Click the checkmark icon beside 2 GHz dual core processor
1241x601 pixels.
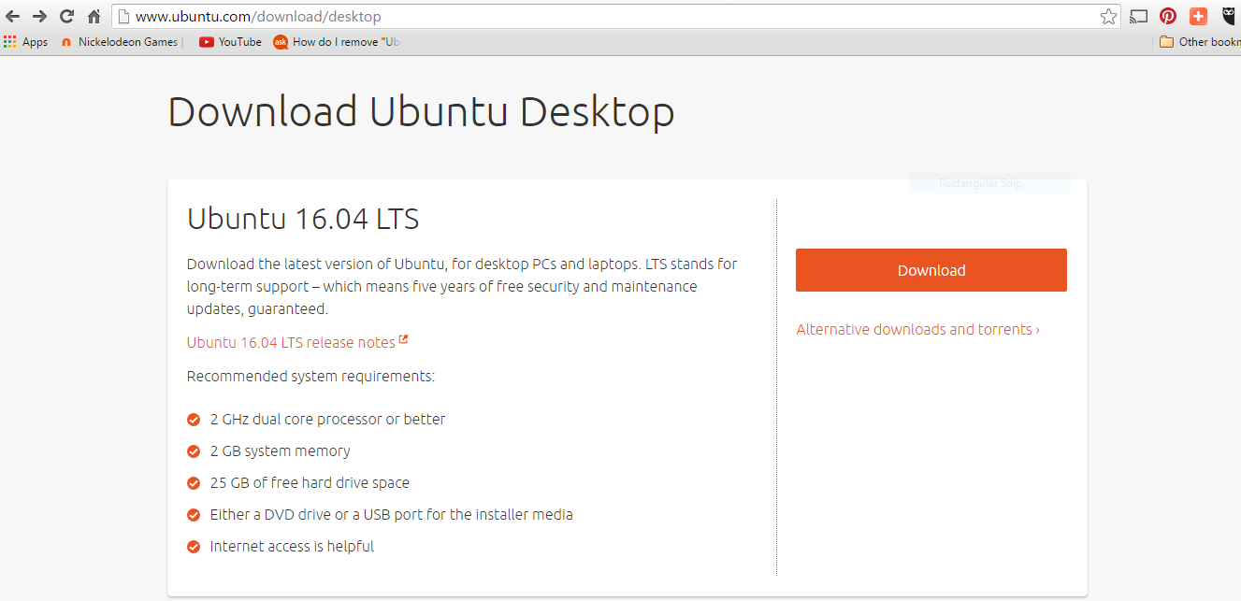194,420
